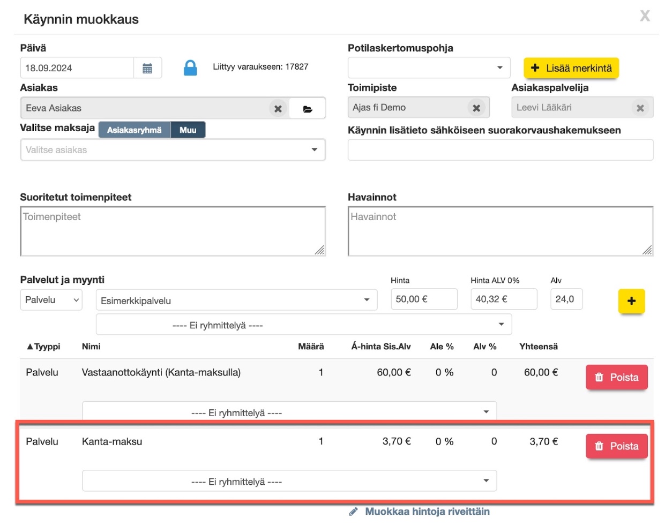The image size is (672, 526).
Task: Remove Ajas fi Demo from Toimipiste
Action: coord(476,108)
